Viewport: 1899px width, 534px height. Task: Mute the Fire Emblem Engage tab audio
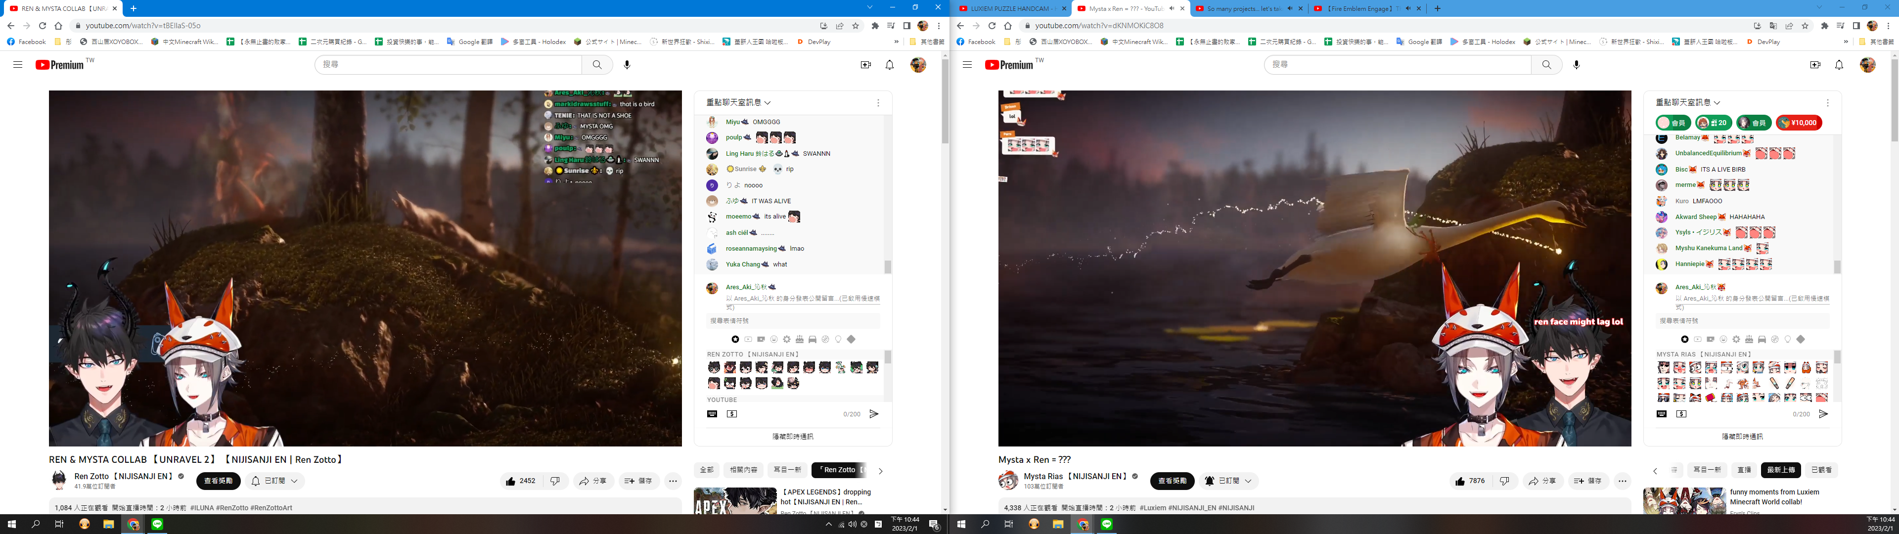(x=1408, y=9)
